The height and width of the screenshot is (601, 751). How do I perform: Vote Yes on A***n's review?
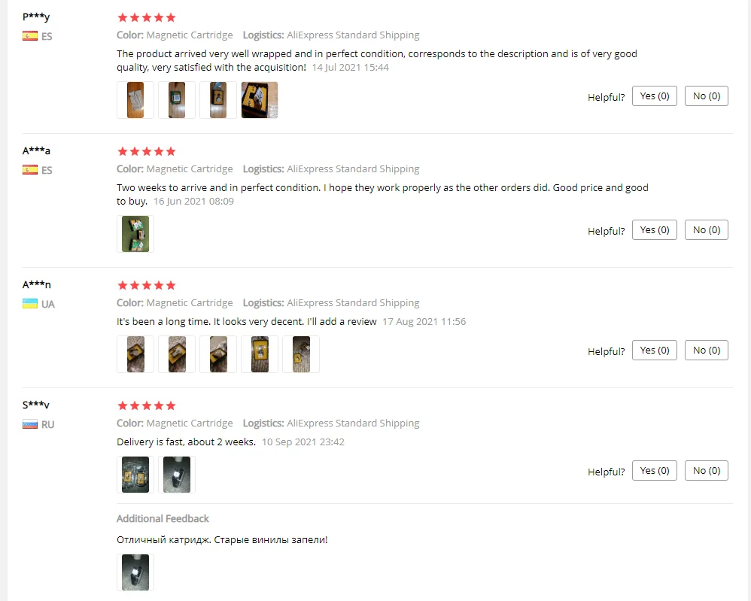pyautogui.click(x=654, y=350)
